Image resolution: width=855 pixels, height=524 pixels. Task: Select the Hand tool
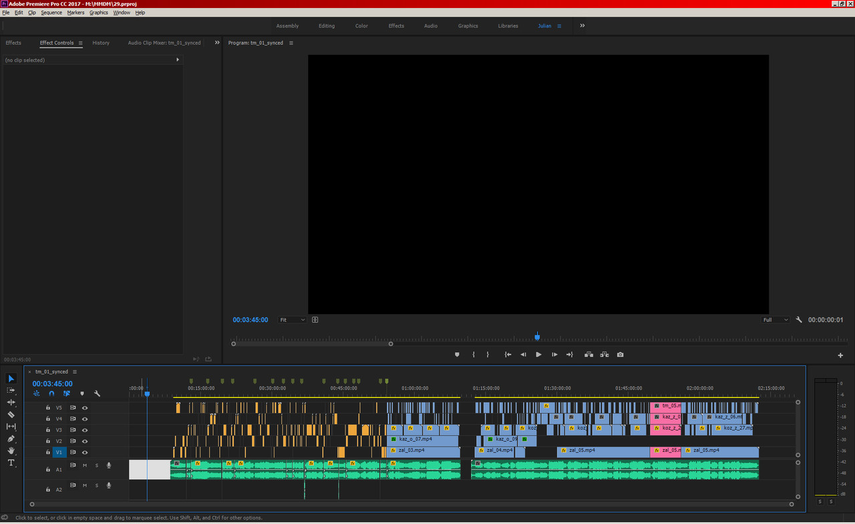11,450
